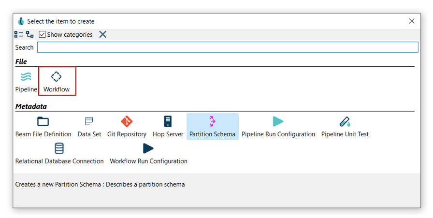Click the Hop app icon in title bar
Viewport: 433px width, 218px height.
coord(21,21)
